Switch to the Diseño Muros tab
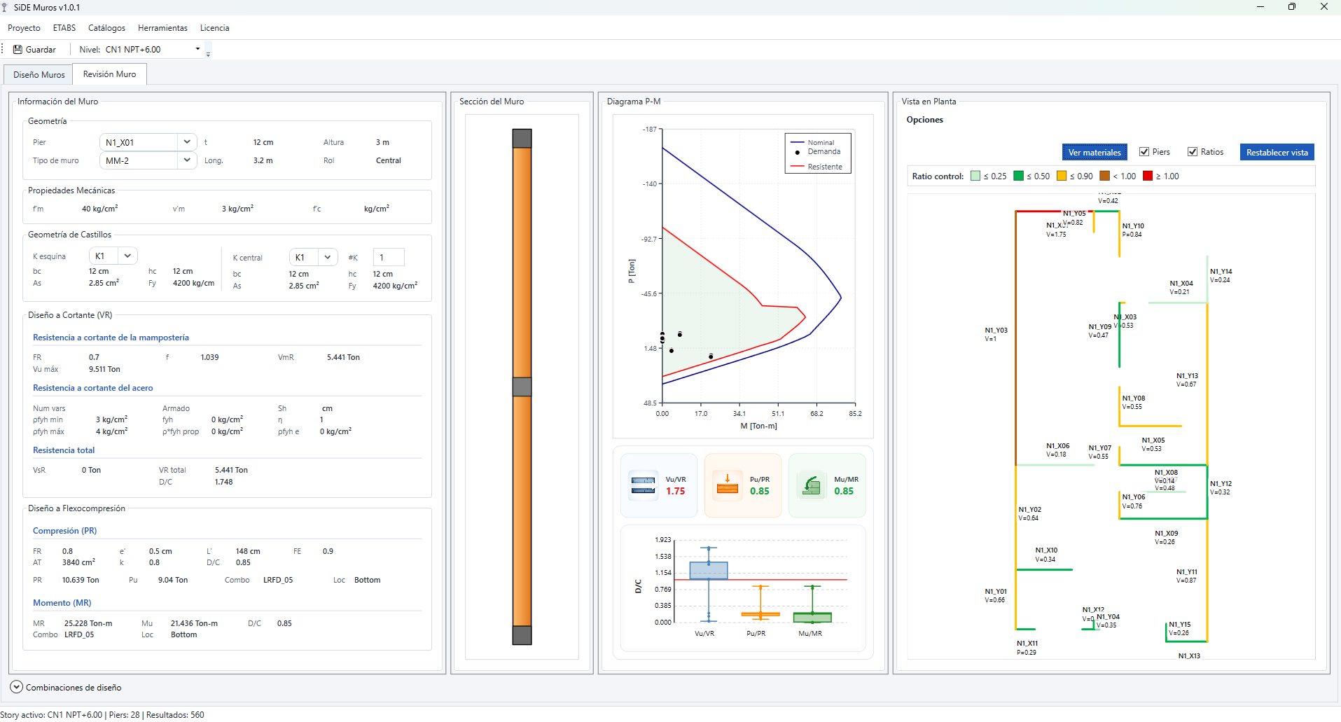1341x722 pixels. 39,75
